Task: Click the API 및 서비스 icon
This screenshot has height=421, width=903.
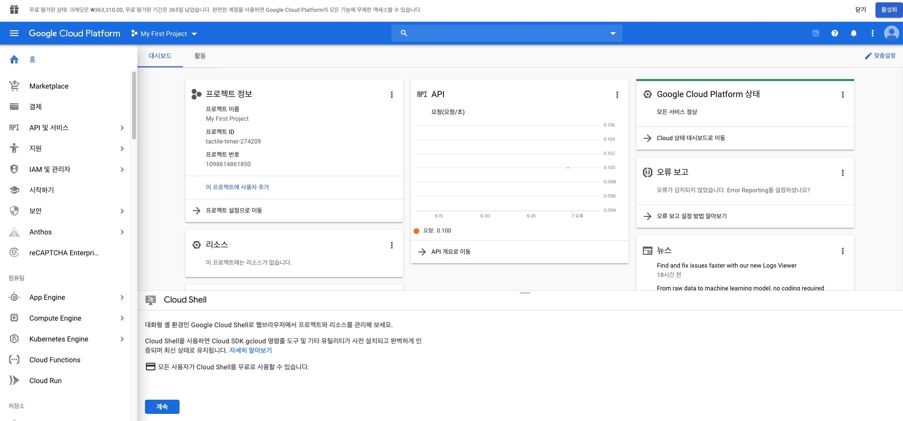Action: tap(14, 127)
